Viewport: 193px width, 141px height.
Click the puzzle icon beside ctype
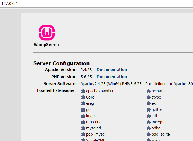click(148, 97)
